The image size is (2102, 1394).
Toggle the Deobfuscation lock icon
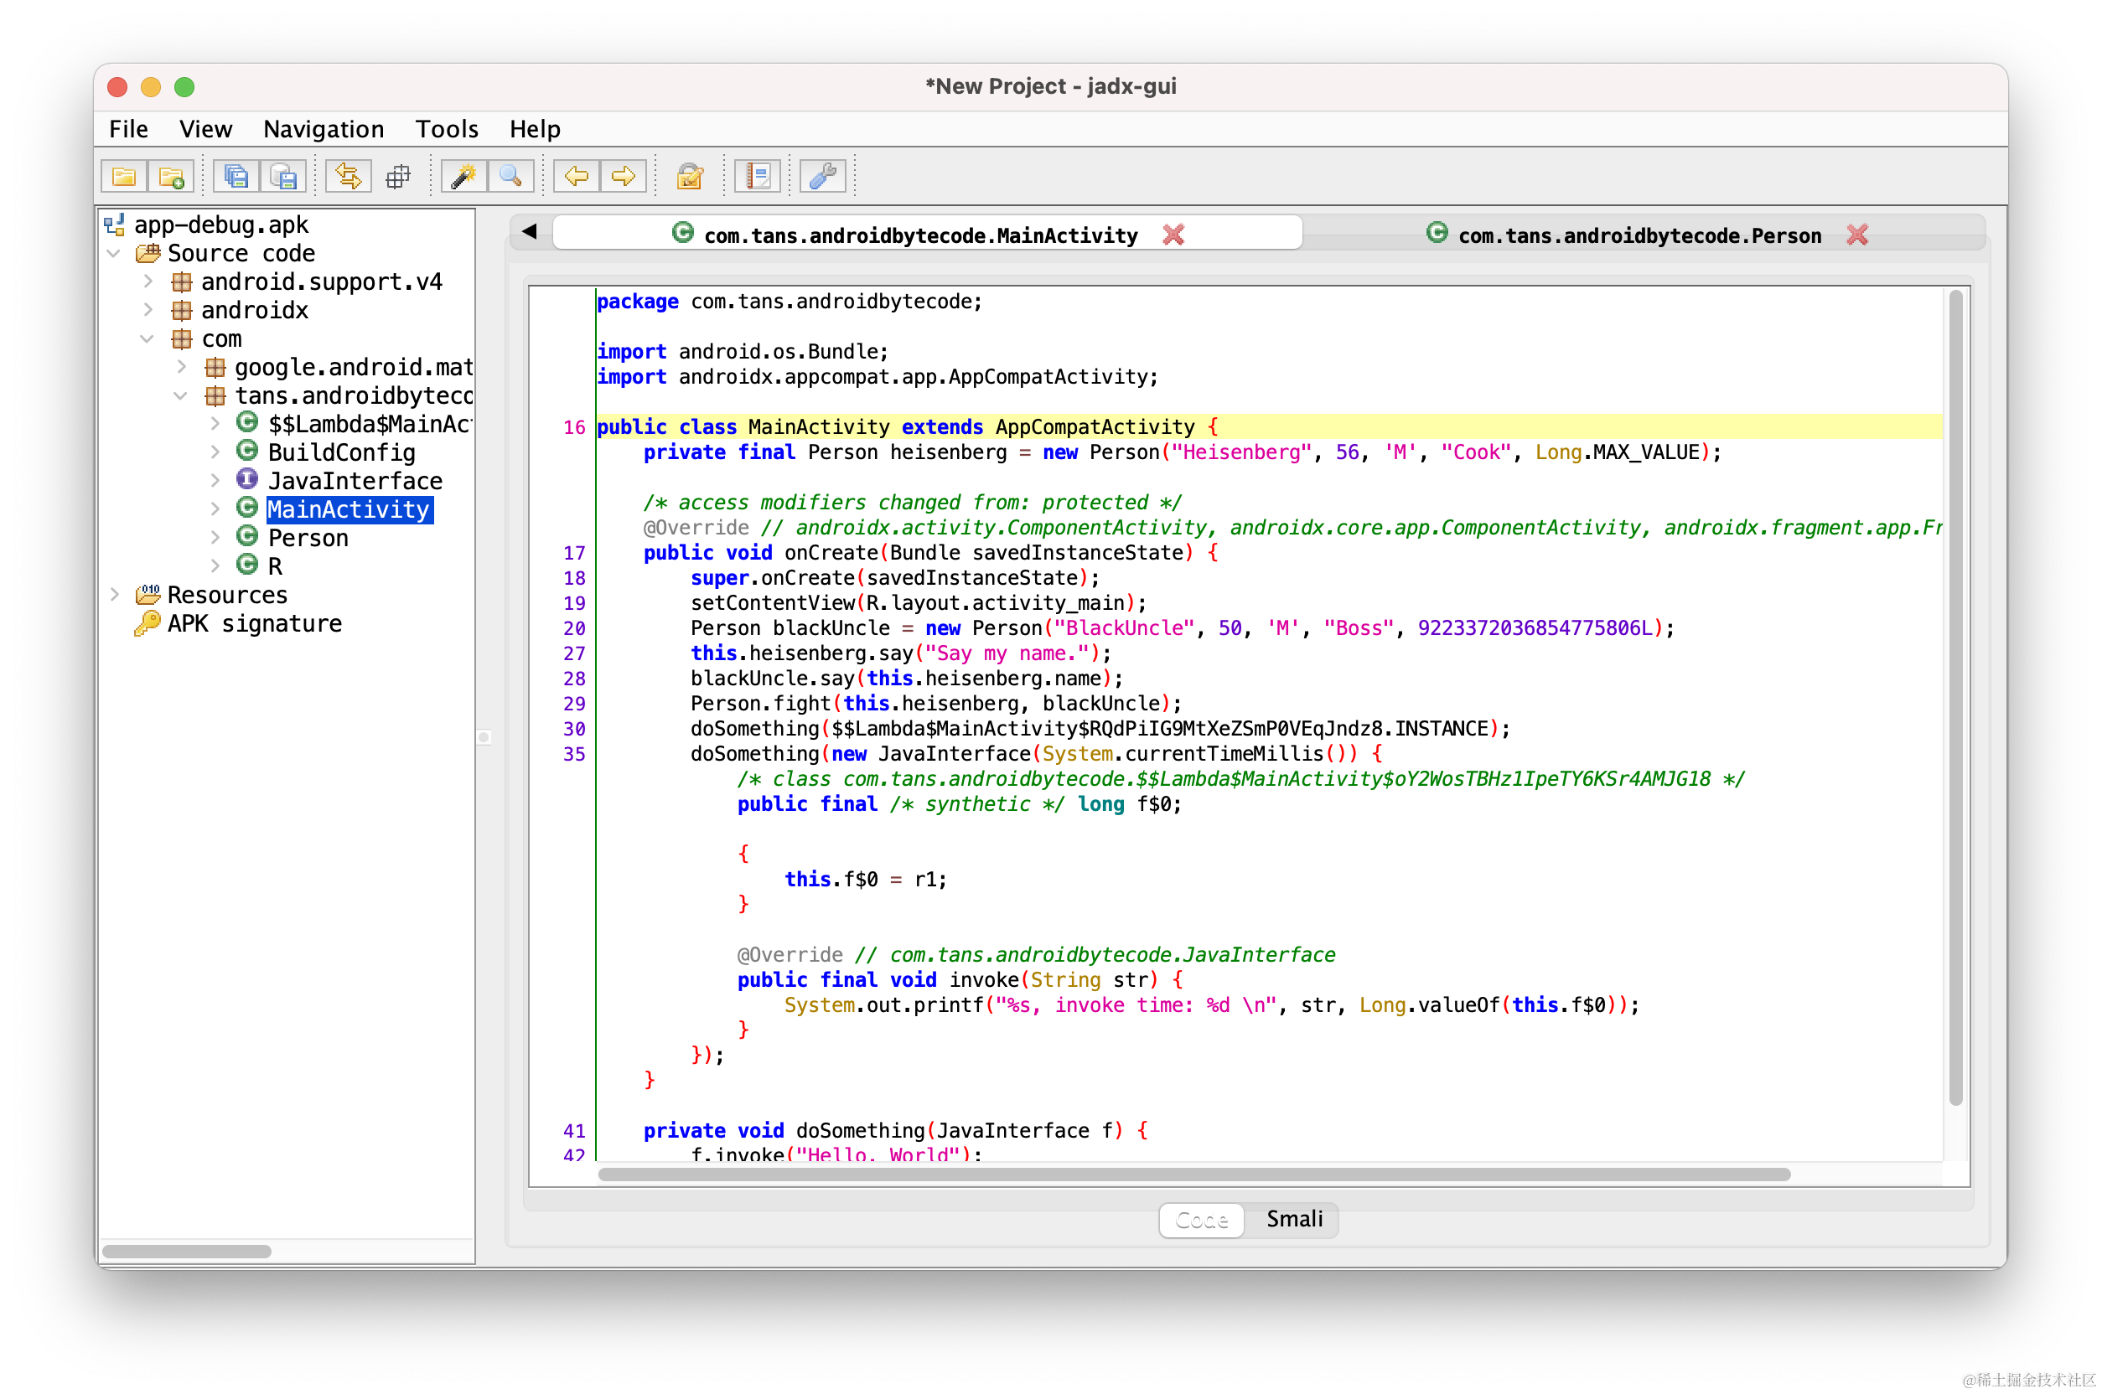[689, 176]
